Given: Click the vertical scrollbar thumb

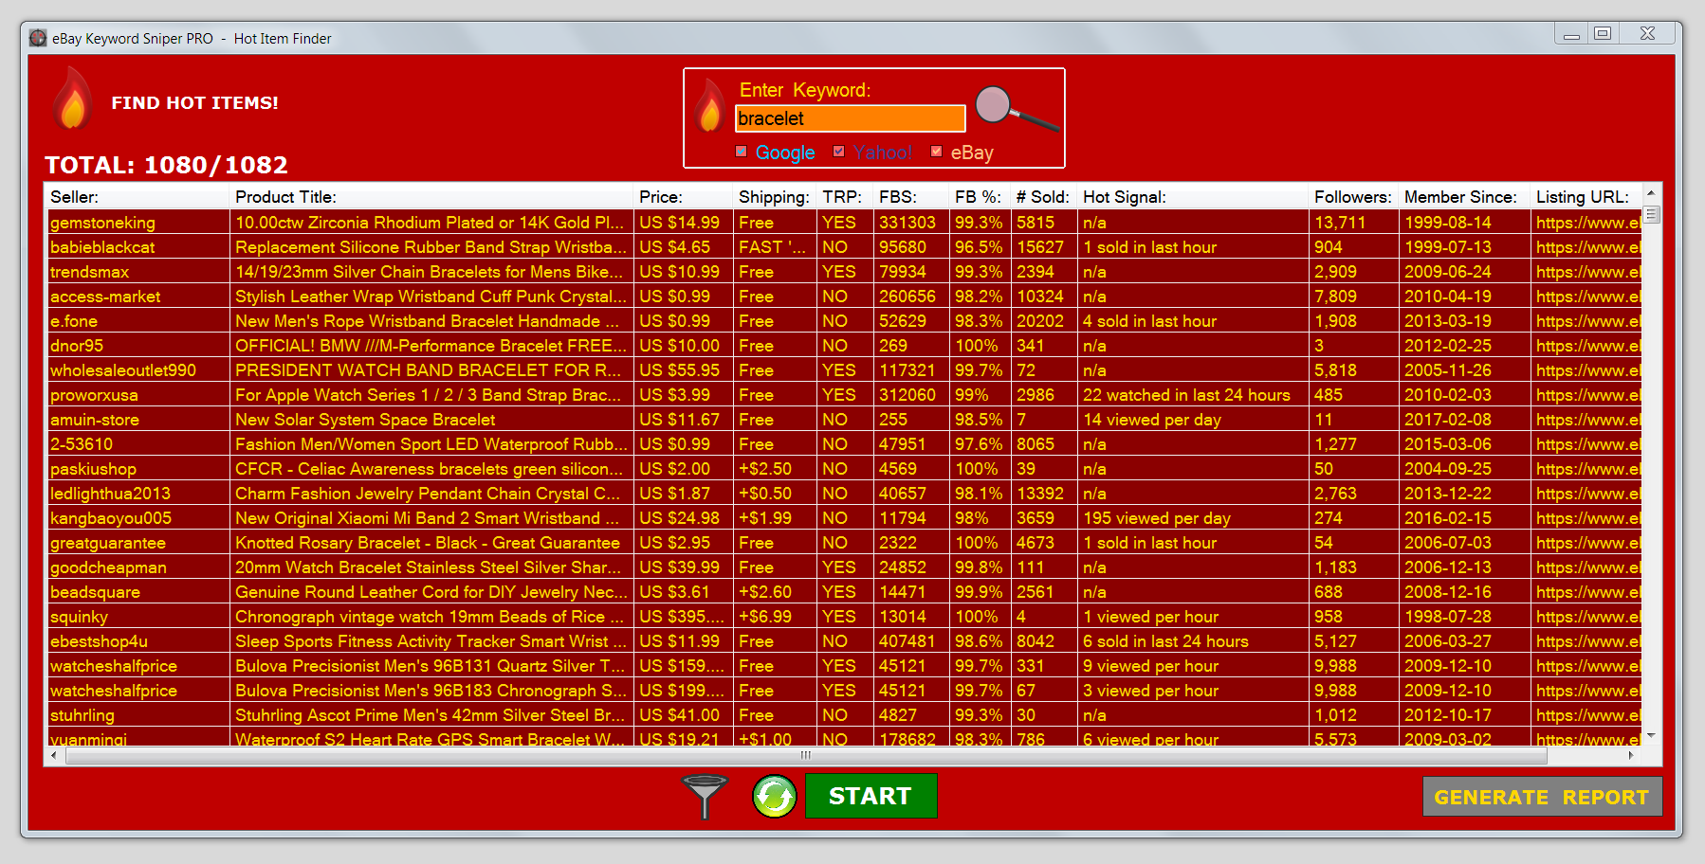Looking at the screenshot, I should 1651,214.
